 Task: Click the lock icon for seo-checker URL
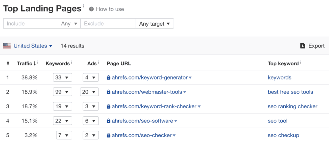(x=109, y=135)
